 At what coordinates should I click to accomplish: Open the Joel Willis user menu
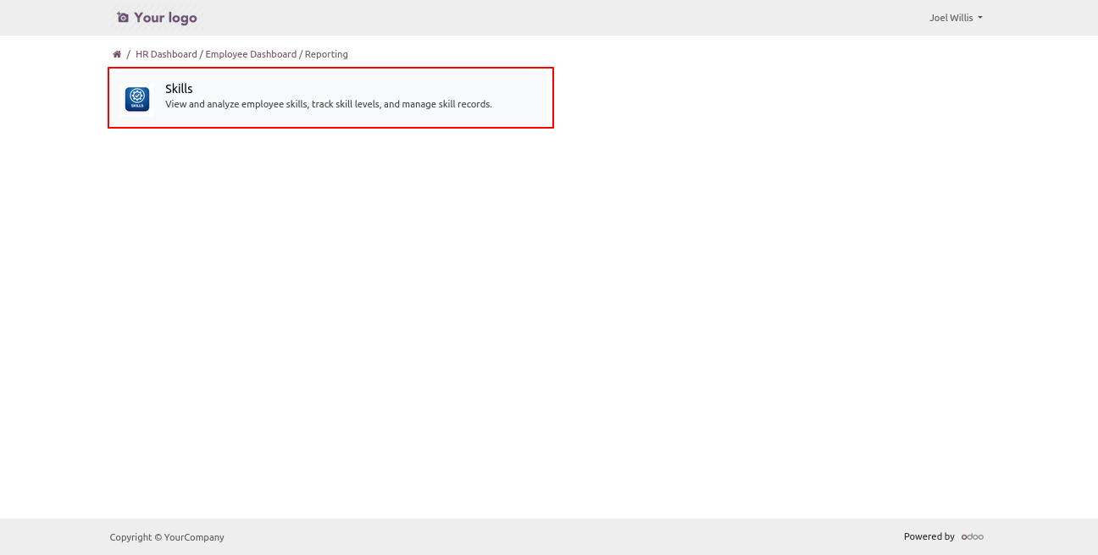(x=951, y=18)
